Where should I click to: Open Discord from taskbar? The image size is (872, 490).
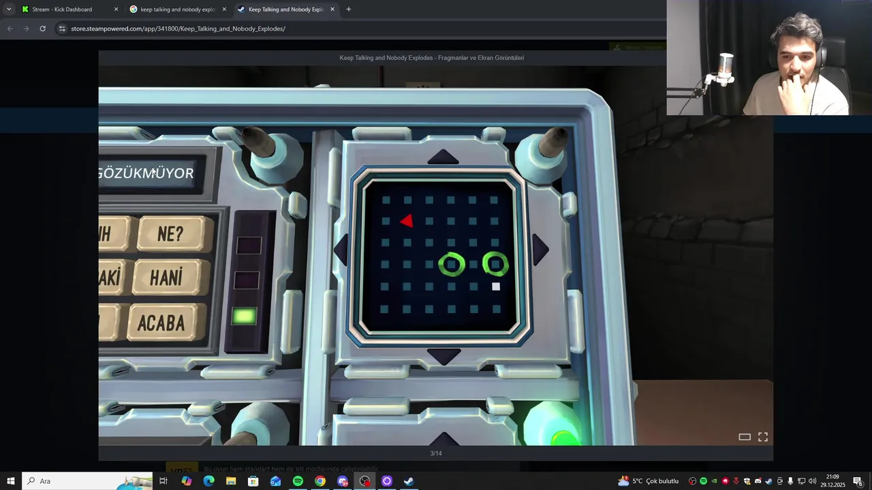click(x=343, y=481)
